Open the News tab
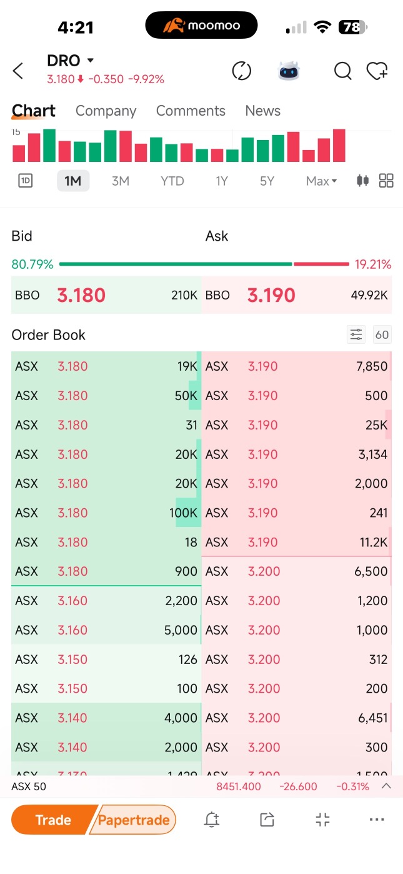The width and height of the screenshot is (403, 874). tap(262, 111)
